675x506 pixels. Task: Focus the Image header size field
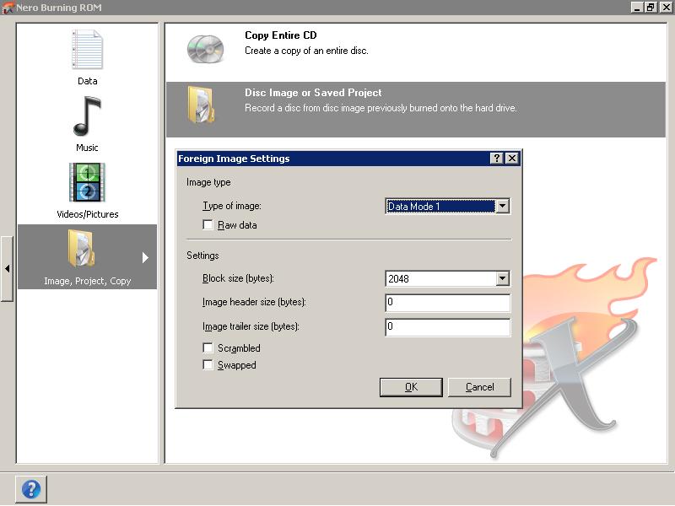tap(448, 303)
